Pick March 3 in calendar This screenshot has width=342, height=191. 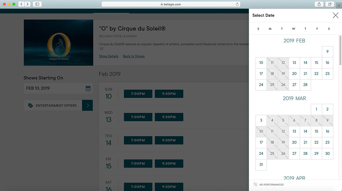coord(261,120)
